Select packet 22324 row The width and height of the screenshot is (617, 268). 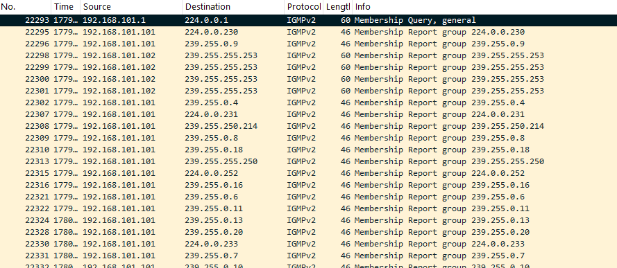(x=308, y=220)
